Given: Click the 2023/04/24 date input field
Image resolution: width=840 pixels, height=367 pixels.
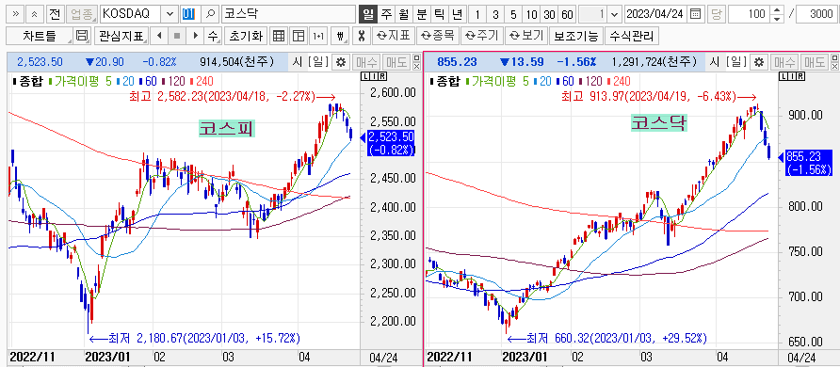Looking at the screenshot, I should 655,14.
